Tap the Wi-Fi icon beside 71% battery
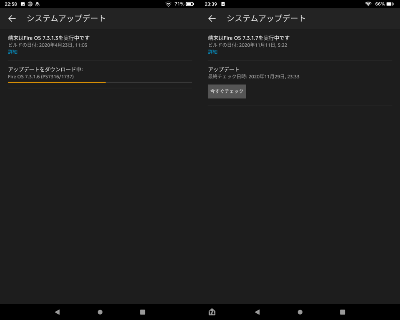The width and height of the screenshot is (400, 320). point(168,4)
